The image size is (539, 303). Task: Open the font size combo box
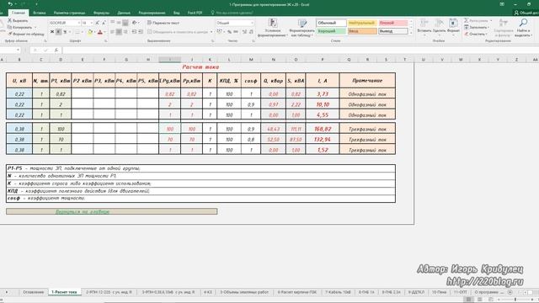(87, 23)
